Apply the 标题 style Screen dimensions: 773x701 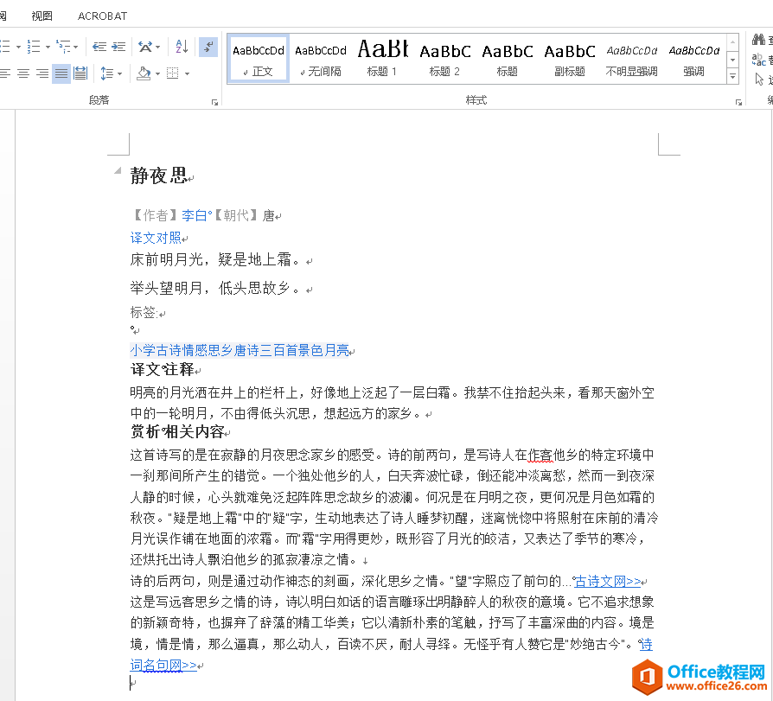coord(508,59)
